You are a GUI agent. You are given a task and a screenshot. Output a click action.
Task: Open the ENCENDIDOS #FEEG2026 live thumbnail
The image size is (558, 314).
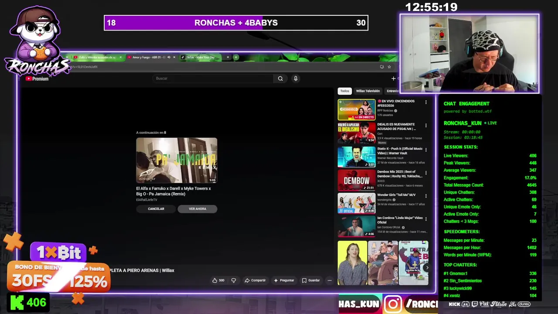357,110
